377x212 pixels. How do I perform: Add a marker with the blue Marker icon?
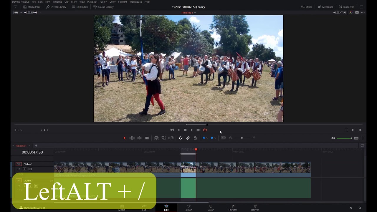(212, 138)
